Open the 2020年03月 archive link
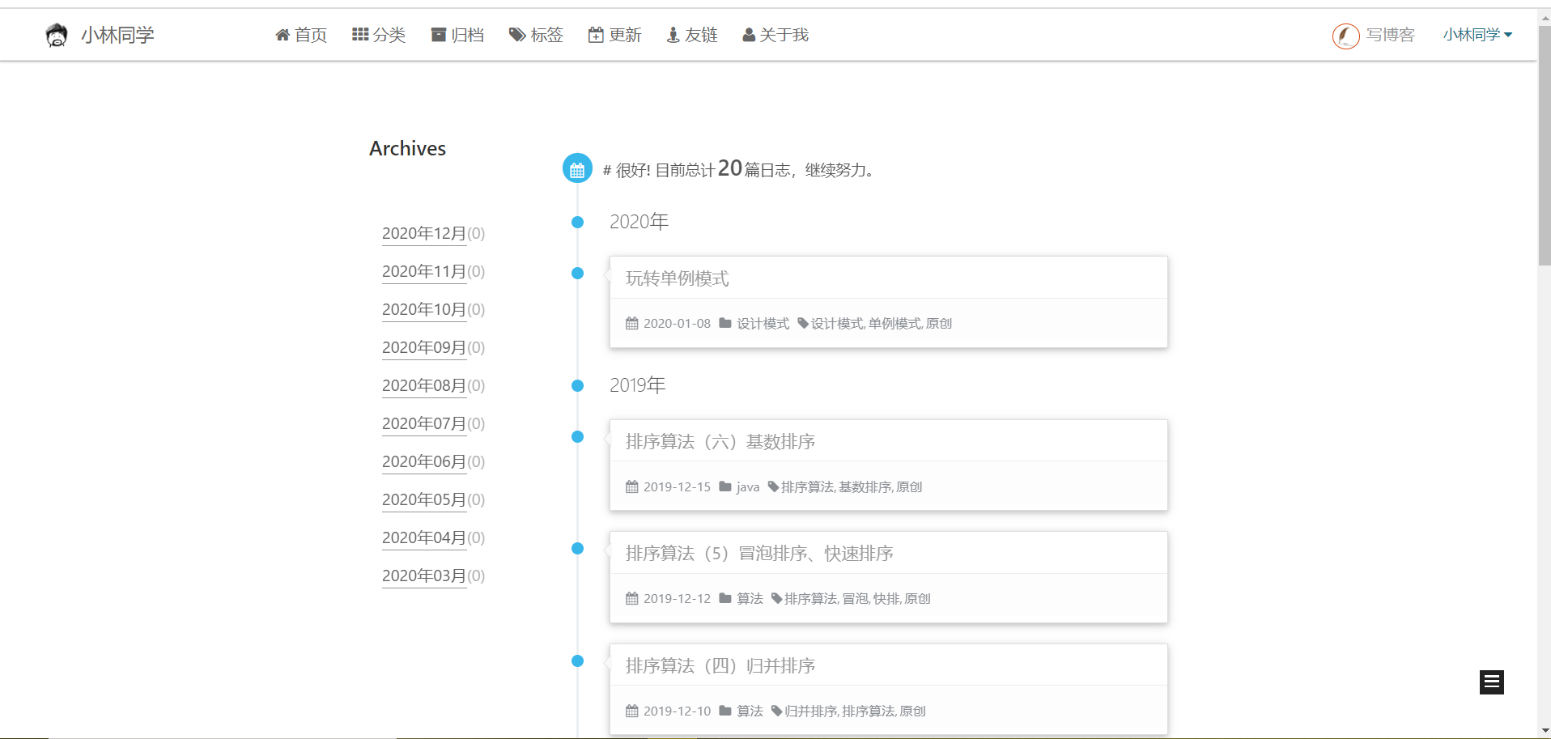This screenshot has width=1551, height=739. [424, 576]
